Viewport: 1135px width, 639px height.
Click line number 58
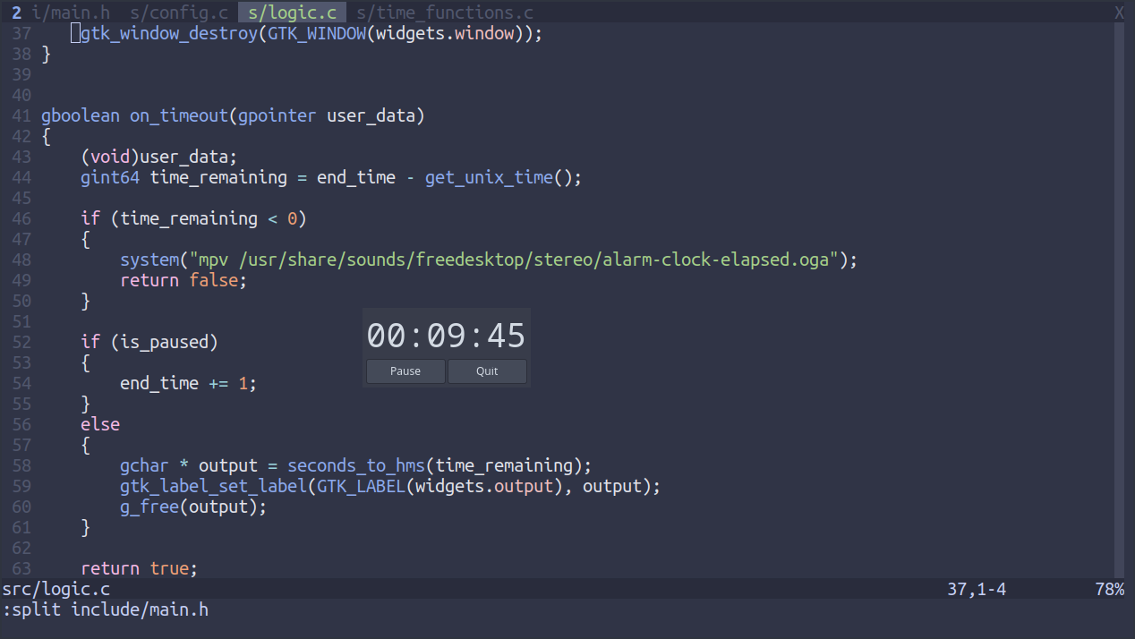22,465
